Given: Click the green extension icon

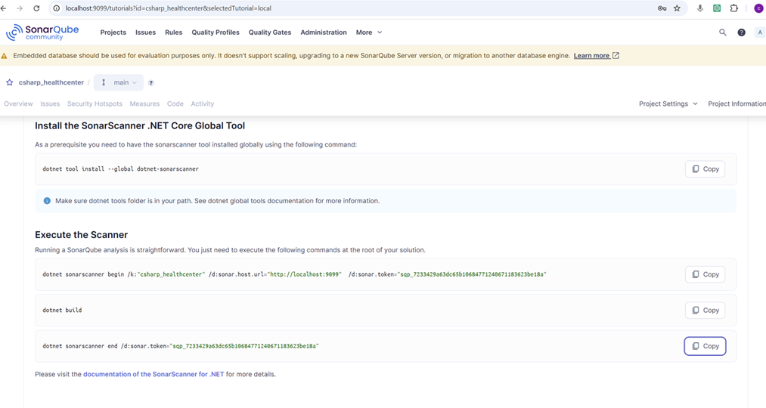Looking at the screenshot, I should click(x=717, y=8).
